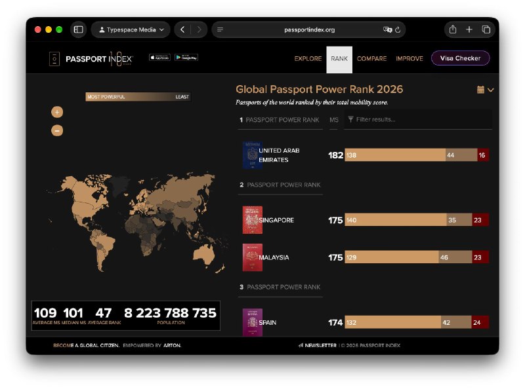Select the Rank tab

coord(339,60)
